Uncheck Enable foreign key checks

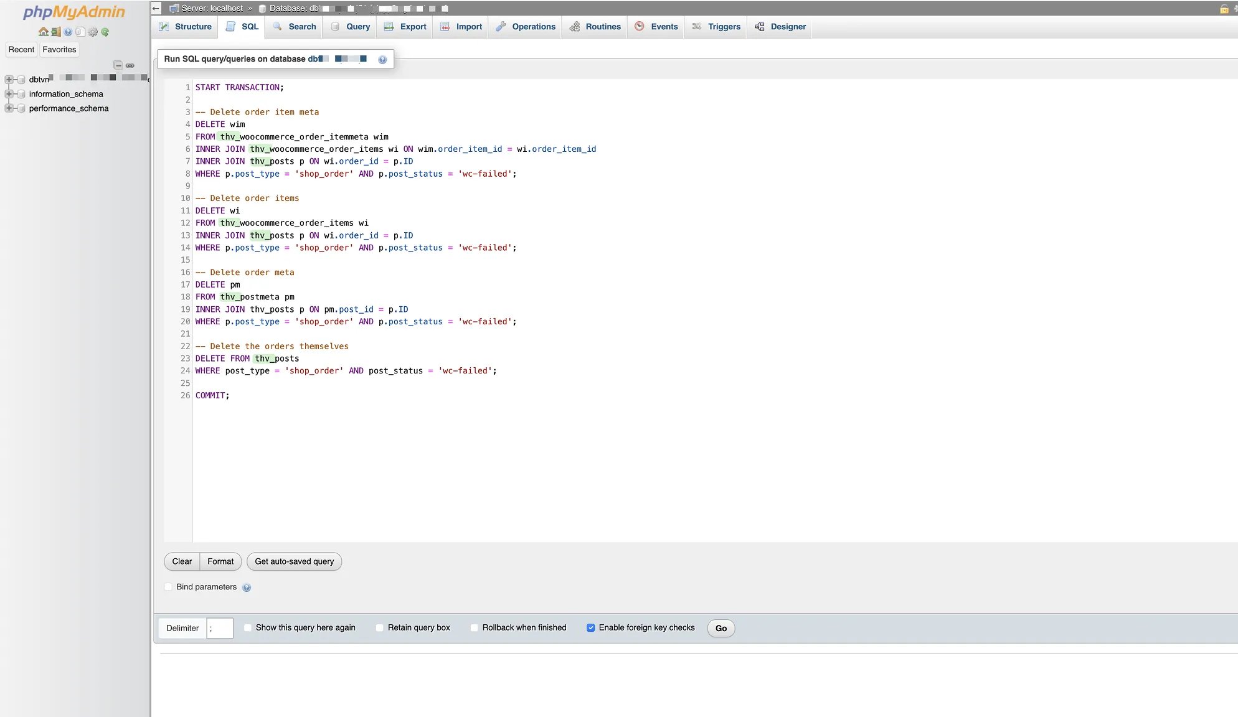pos(591,627)
